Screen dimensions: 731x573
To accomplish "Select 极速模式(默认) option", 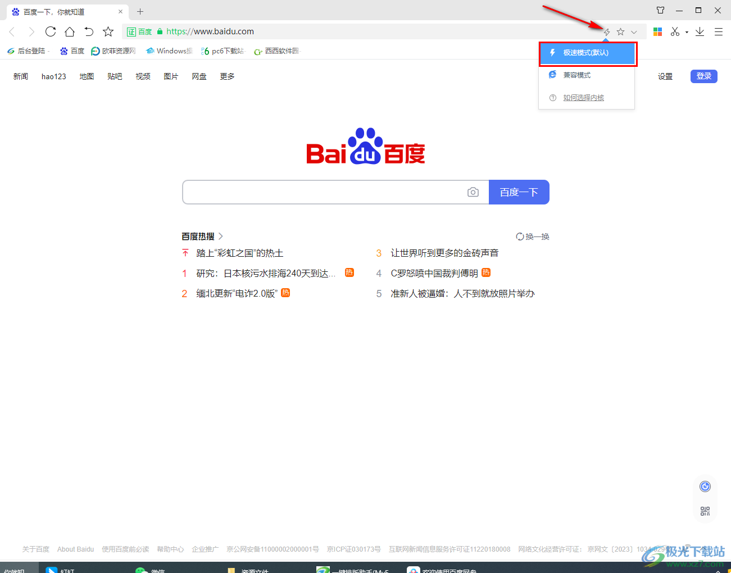I will click(x=587, y=53).
